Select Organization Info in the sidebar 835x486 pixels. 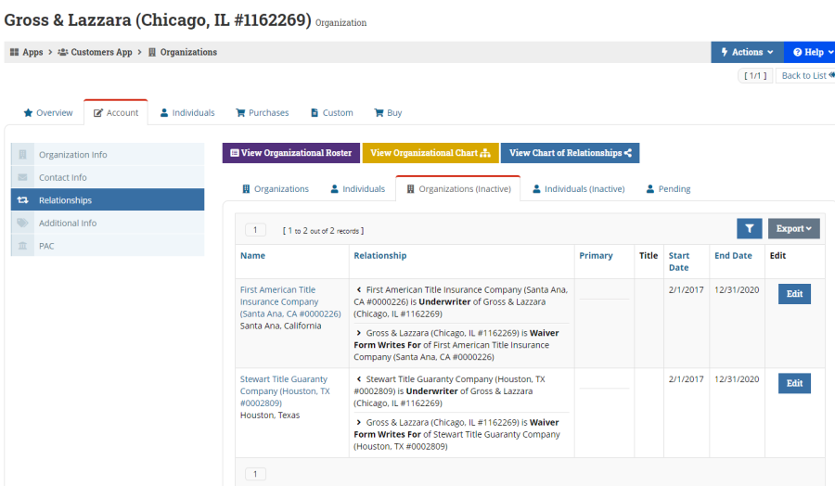[x=108, y=154]
